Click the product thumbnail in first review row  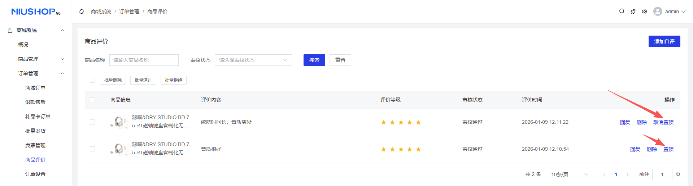click(119, 122)
